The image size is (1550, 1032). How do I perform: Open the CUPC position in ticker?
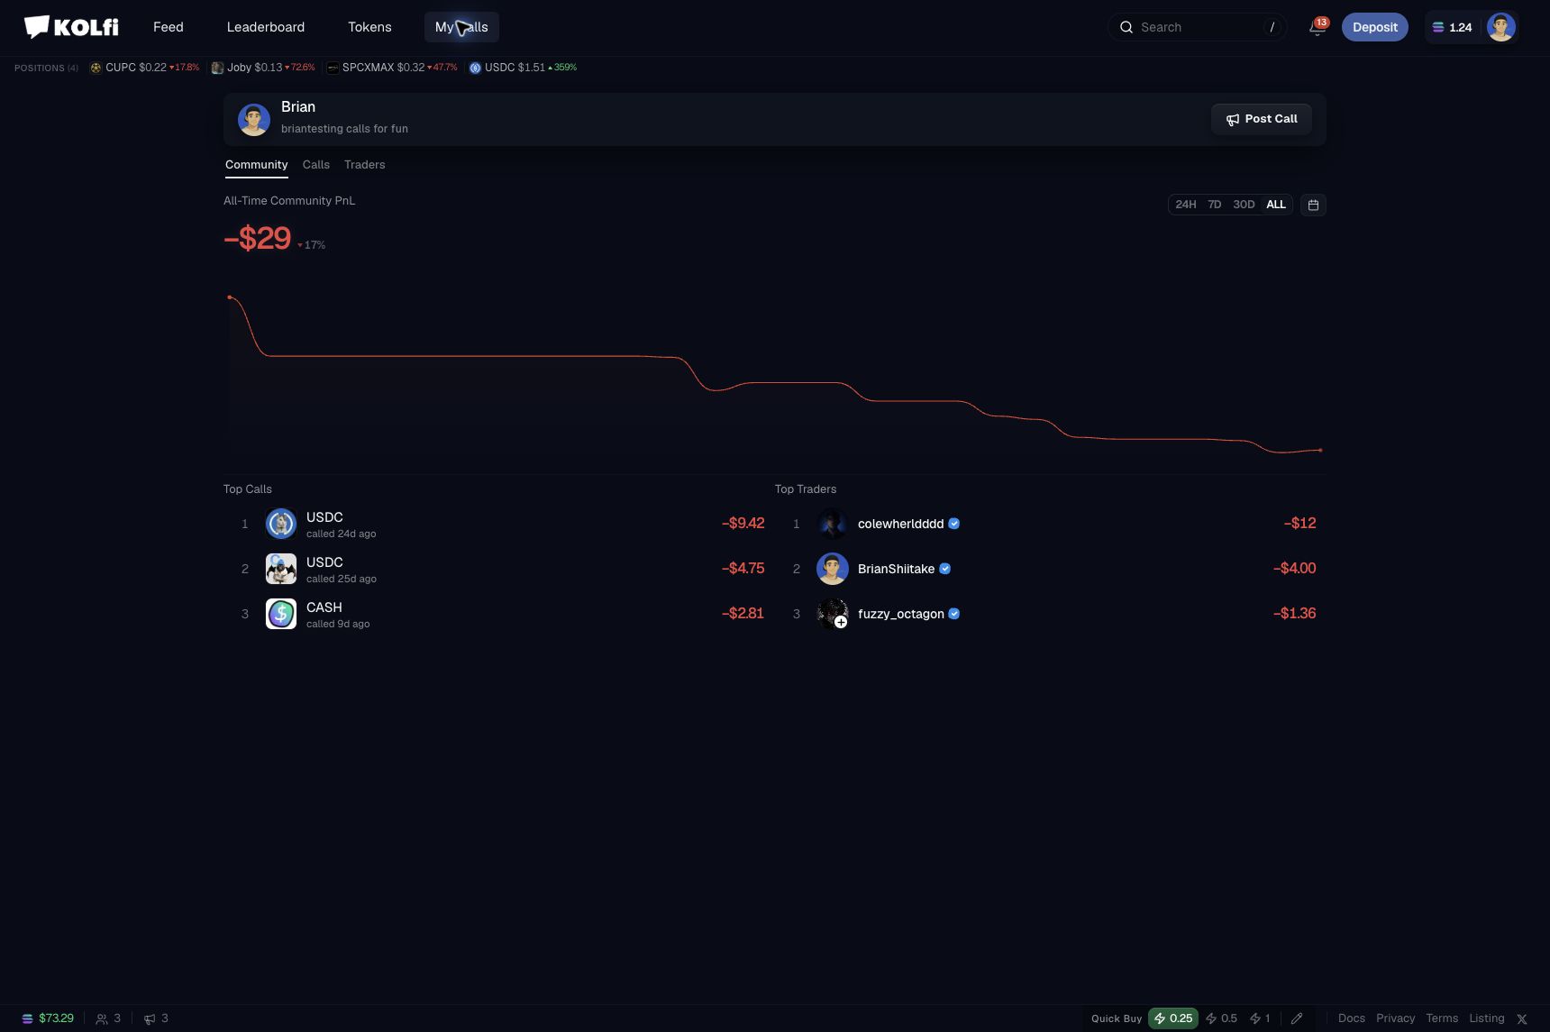click(x=144, y=68)
